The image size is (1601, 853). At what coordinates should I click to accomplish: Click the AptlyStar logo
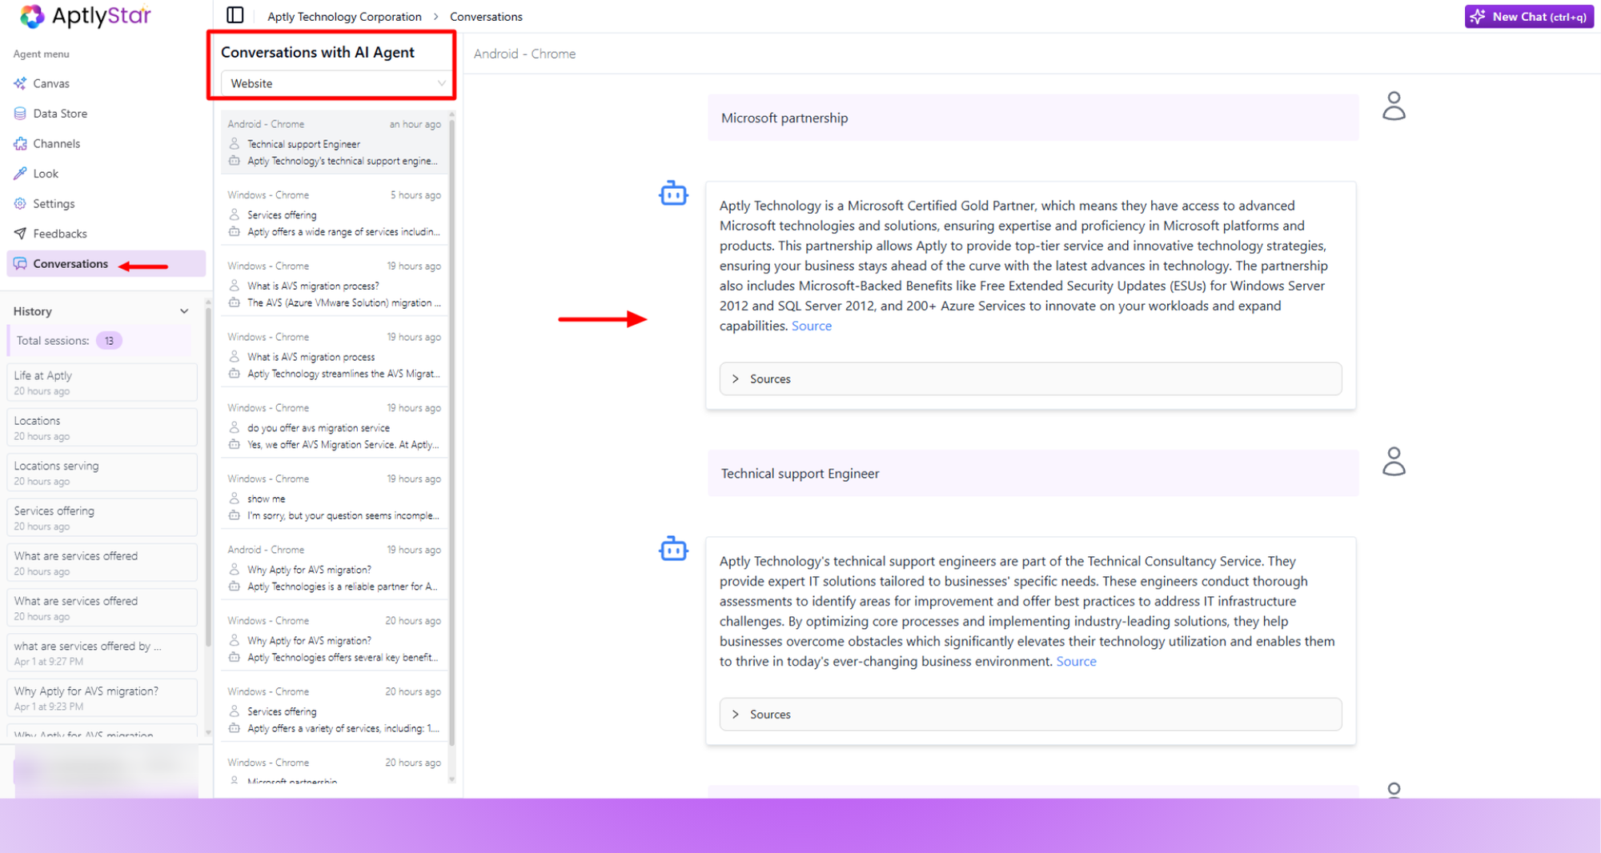[83, 16]
